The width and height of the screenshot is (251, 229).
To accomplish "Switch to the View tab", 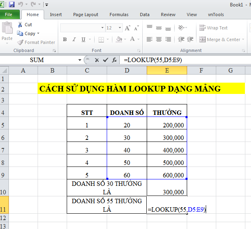I will coord(192,15).
